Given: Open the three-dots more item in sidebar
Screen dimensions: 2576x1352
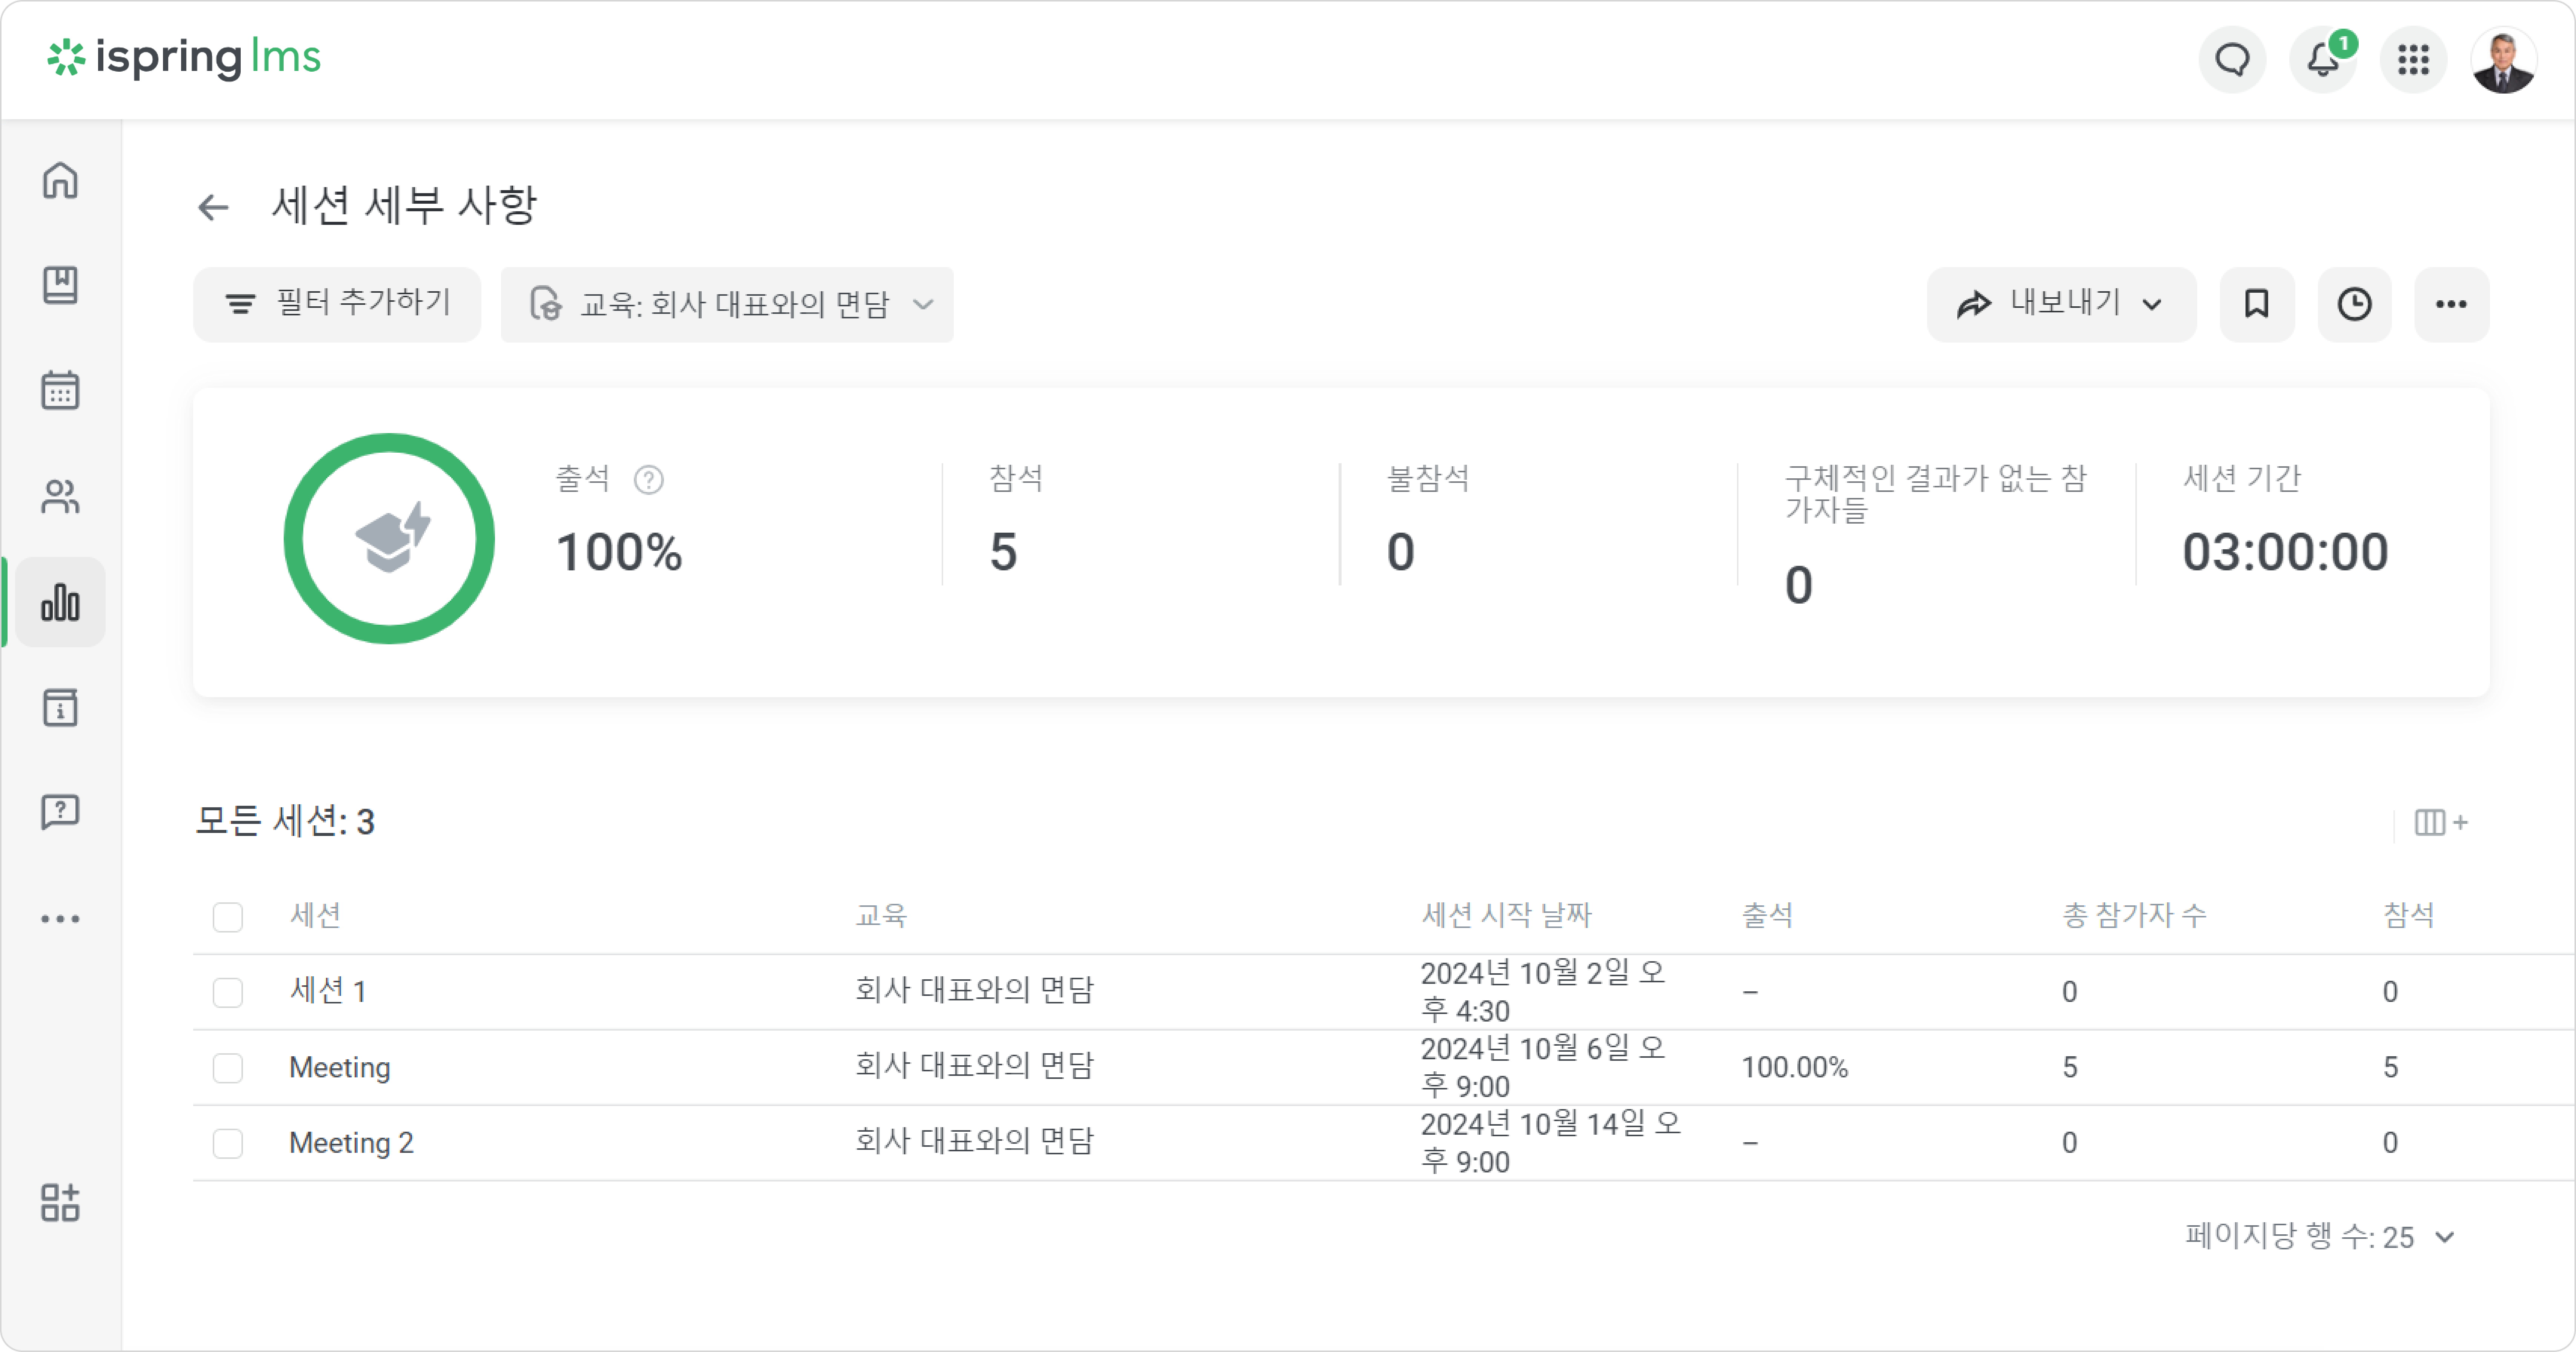Looking at the screenshot, I should point(60,918).
